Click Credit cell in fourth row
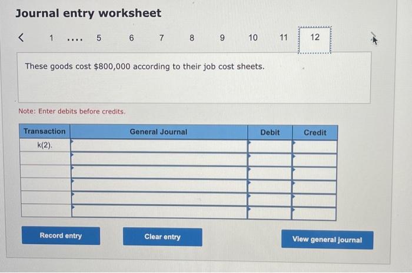412x273 pixels. coord(314,187)
